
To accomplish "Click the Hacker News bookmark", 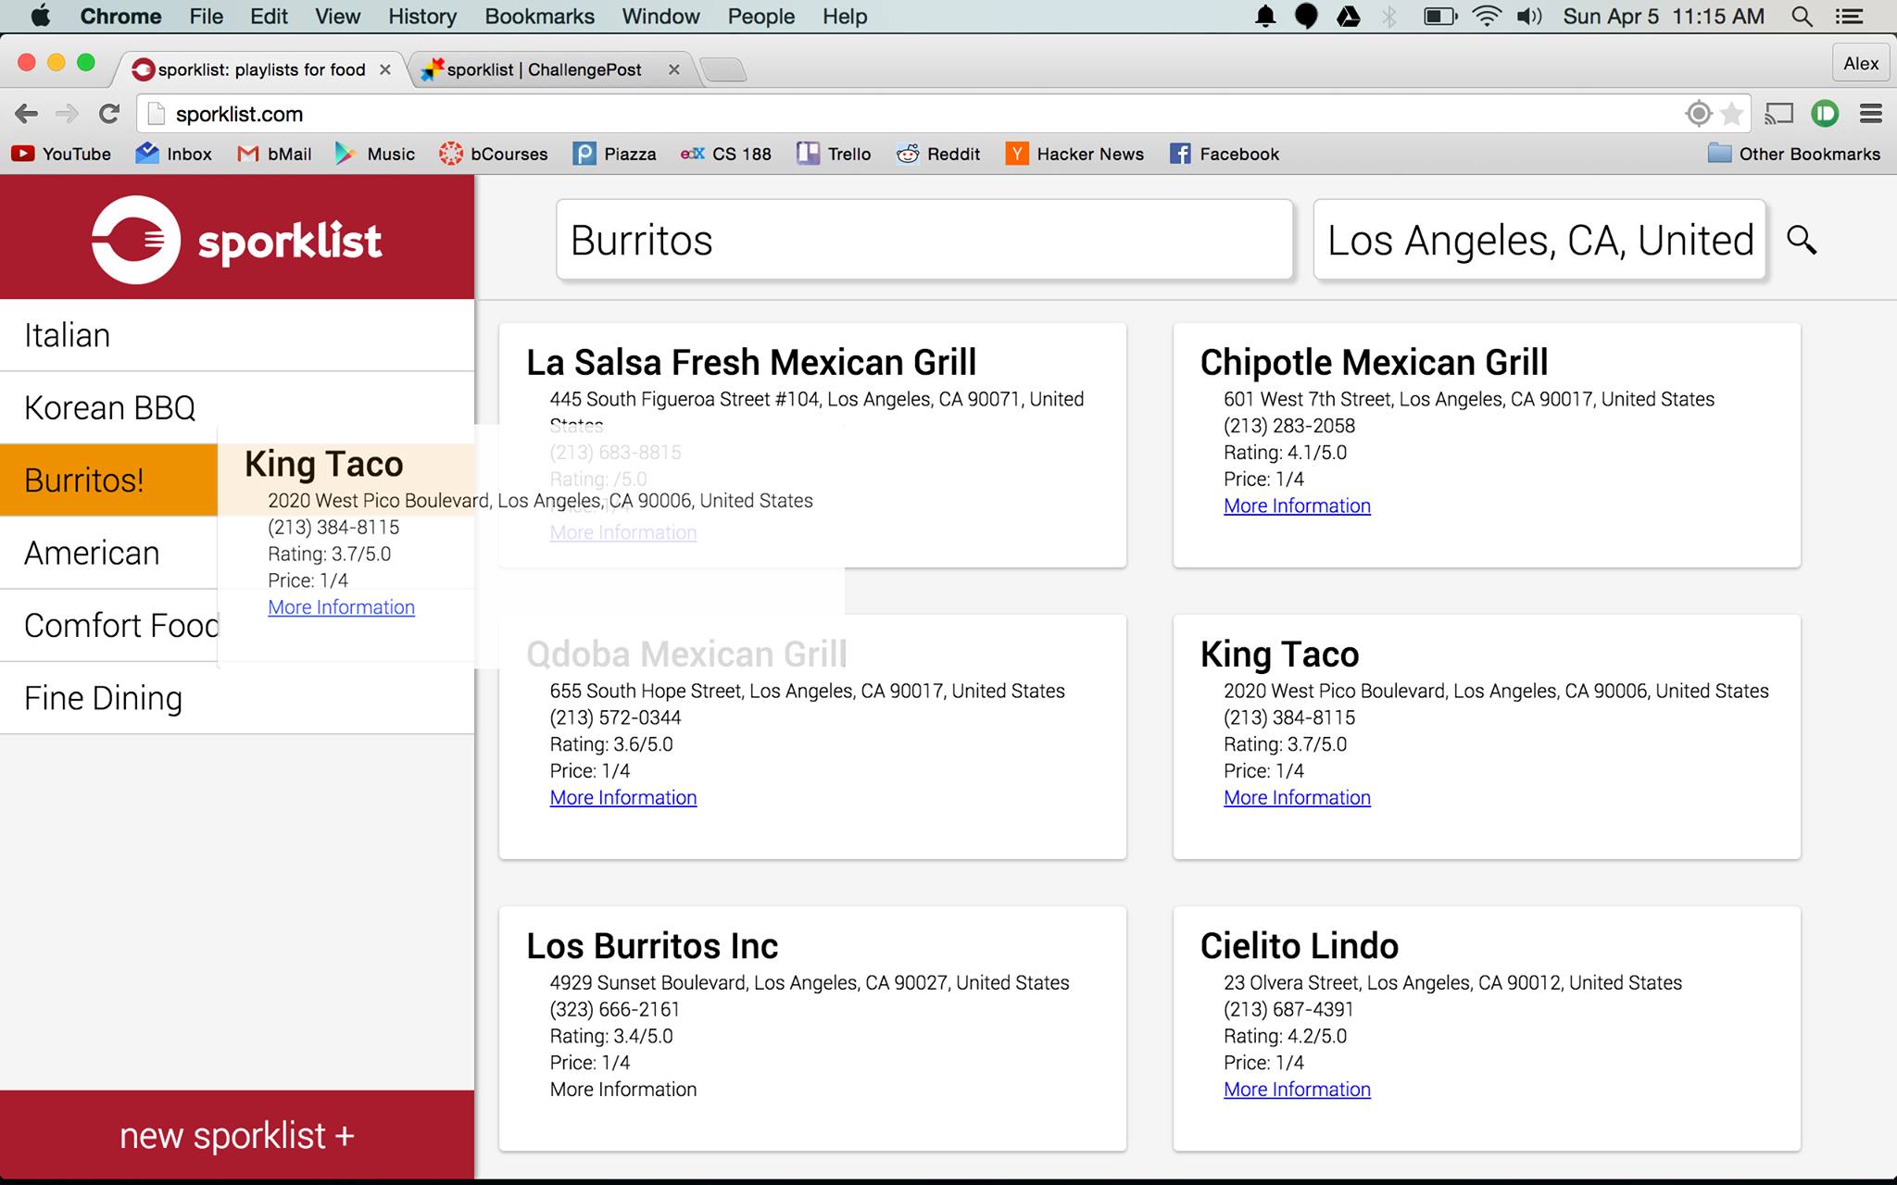I will tap(1074, 154).
